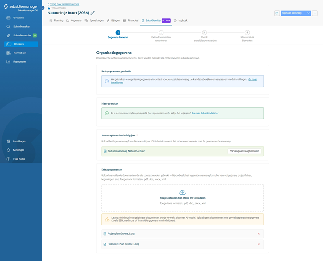This screenshot has height=261, width=323.
Task: Click the Subsidiezoeker magnifier icon
Action: coord(8,27)
